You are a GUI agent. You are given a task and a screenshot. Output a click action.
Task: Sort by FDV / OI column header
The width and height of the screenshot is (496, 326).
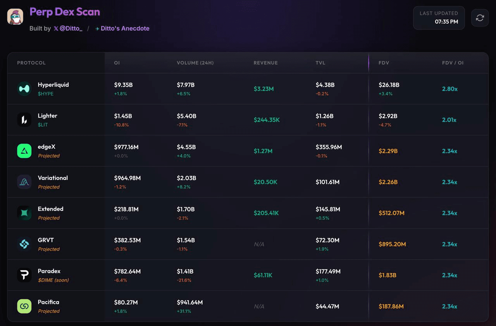[453, 63]
